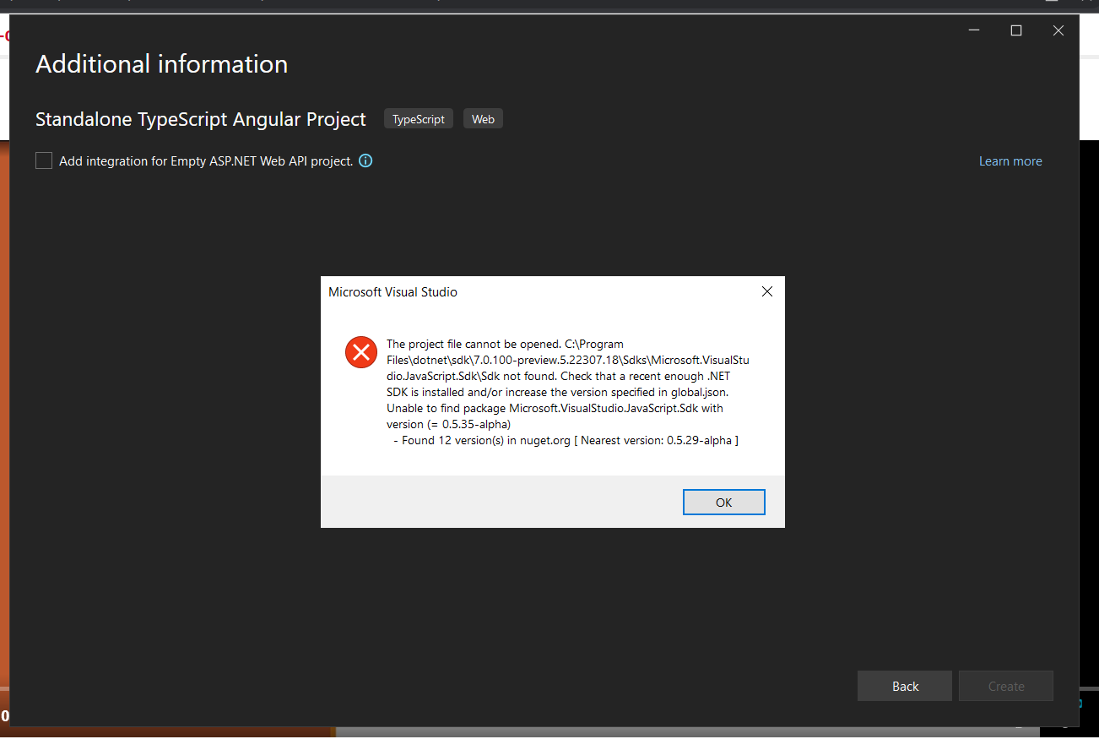Screen dimensions: 1099x750
Task: Select the Web project tag
Action: tap(483, 118)
